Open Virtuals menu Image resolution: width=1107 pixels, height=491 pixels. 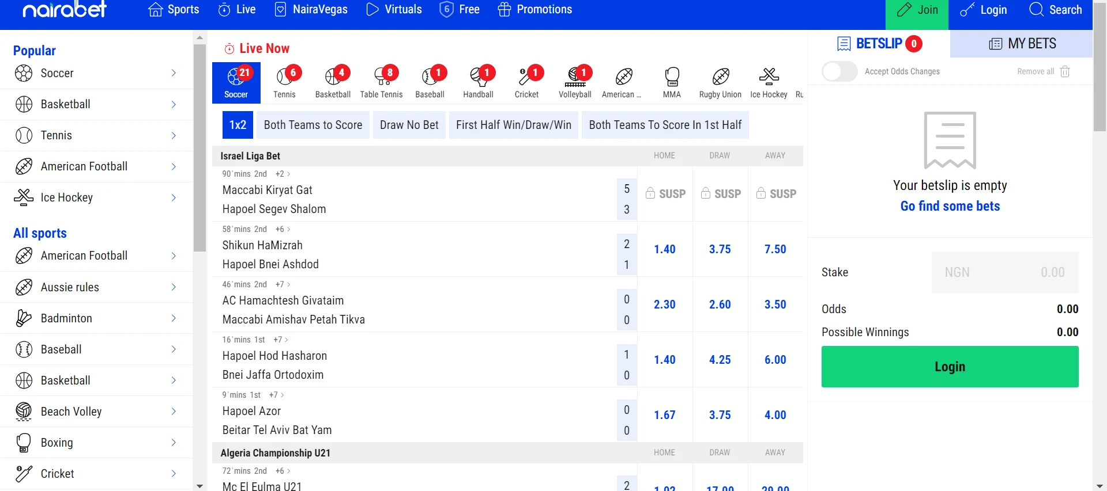click(x=394, y=10)
